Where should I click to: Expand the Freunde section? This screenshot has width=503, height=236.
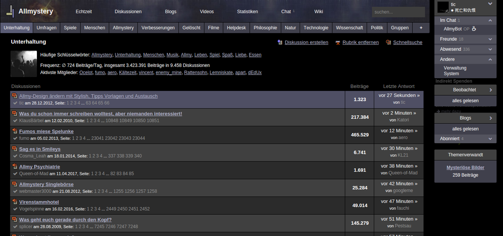click(x=490, y=39)
